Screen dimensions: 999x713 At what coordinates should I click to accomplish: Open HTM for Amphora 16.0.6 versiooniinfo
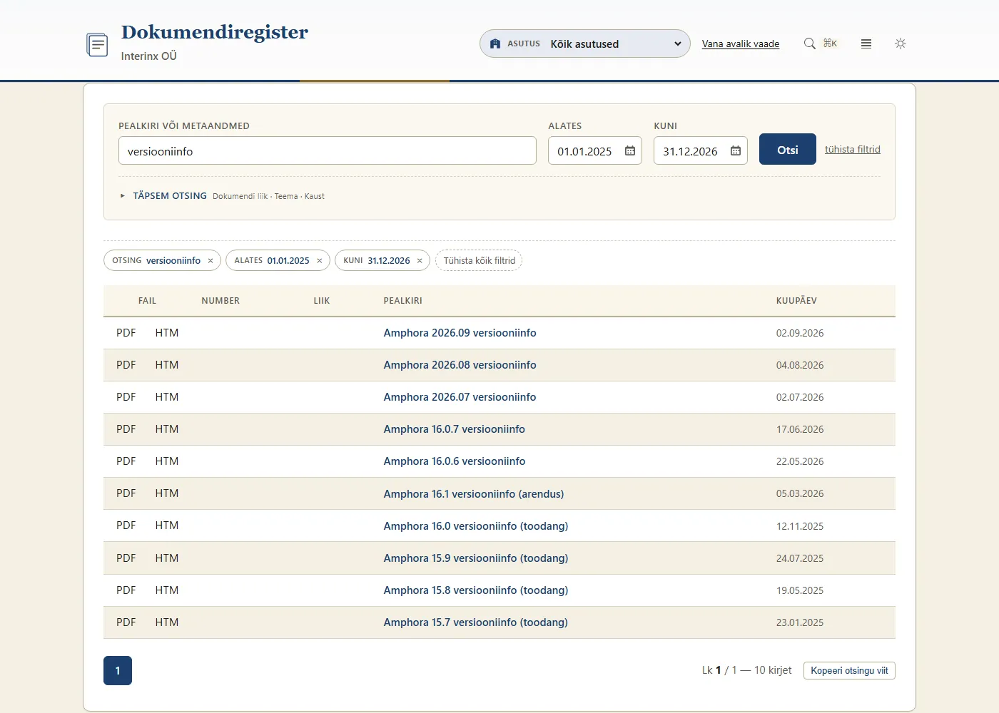click(x=167, y=461)
